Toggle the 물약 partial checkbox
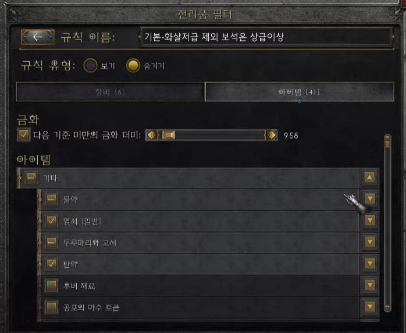This screenshot has width=406, height=333. tap(51, 199)
